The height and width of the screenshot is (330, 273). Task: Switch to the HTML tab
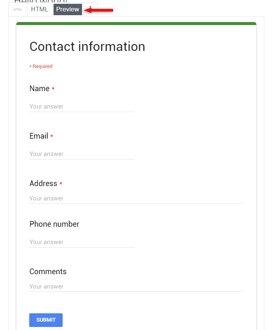click(39, 9)
